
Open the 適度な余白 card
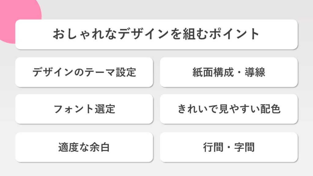pos(84,147)
